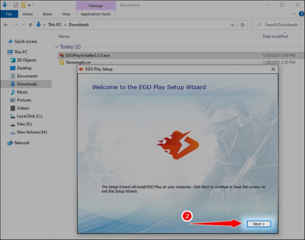Open Files (D:) drive in the sidebar
This screenshot has width=305, height=240.
point(25,124)
